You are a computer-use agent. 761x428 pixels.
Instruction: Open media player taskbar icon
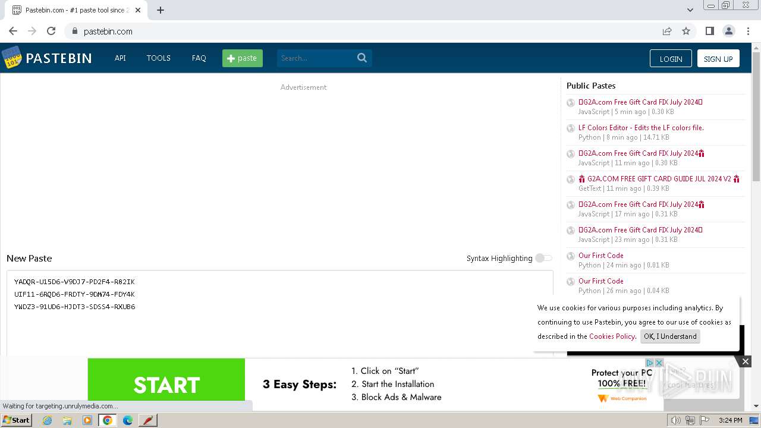coord(87,420)
